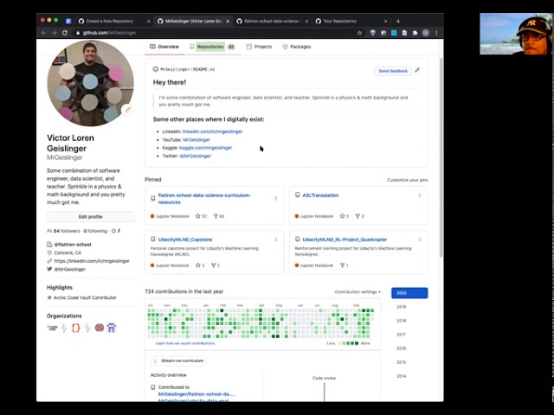This screenshot has height=415, width=554.
Task: Select the 2014 contributions year
Action: pyautogui.click(x=402, y=376)
